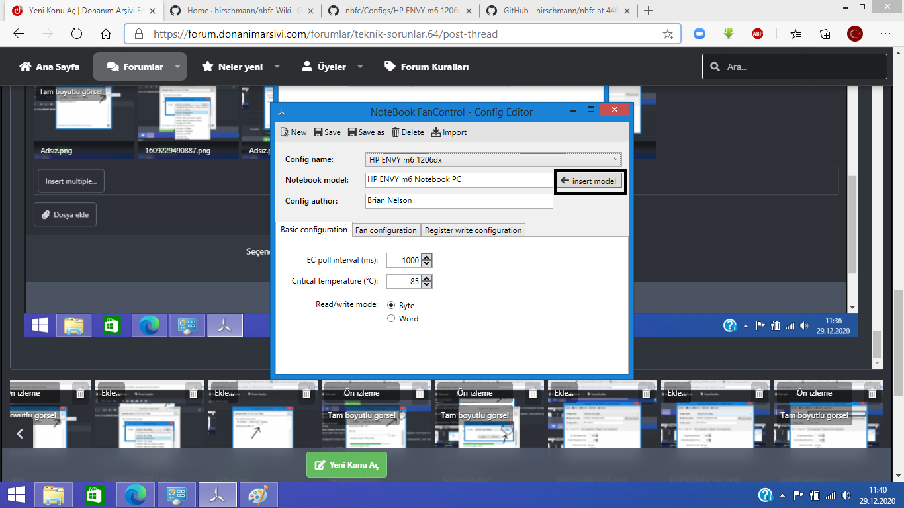
Task: Open volume control in system tray
Action: (845, 495)
